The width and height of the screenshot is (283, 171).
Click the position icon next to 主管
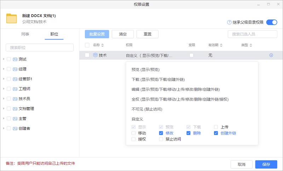pyautogui.click(x=15, y=119)
